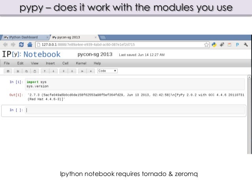
Task: Interrupt kernel with stop icon
Action: 90,71
